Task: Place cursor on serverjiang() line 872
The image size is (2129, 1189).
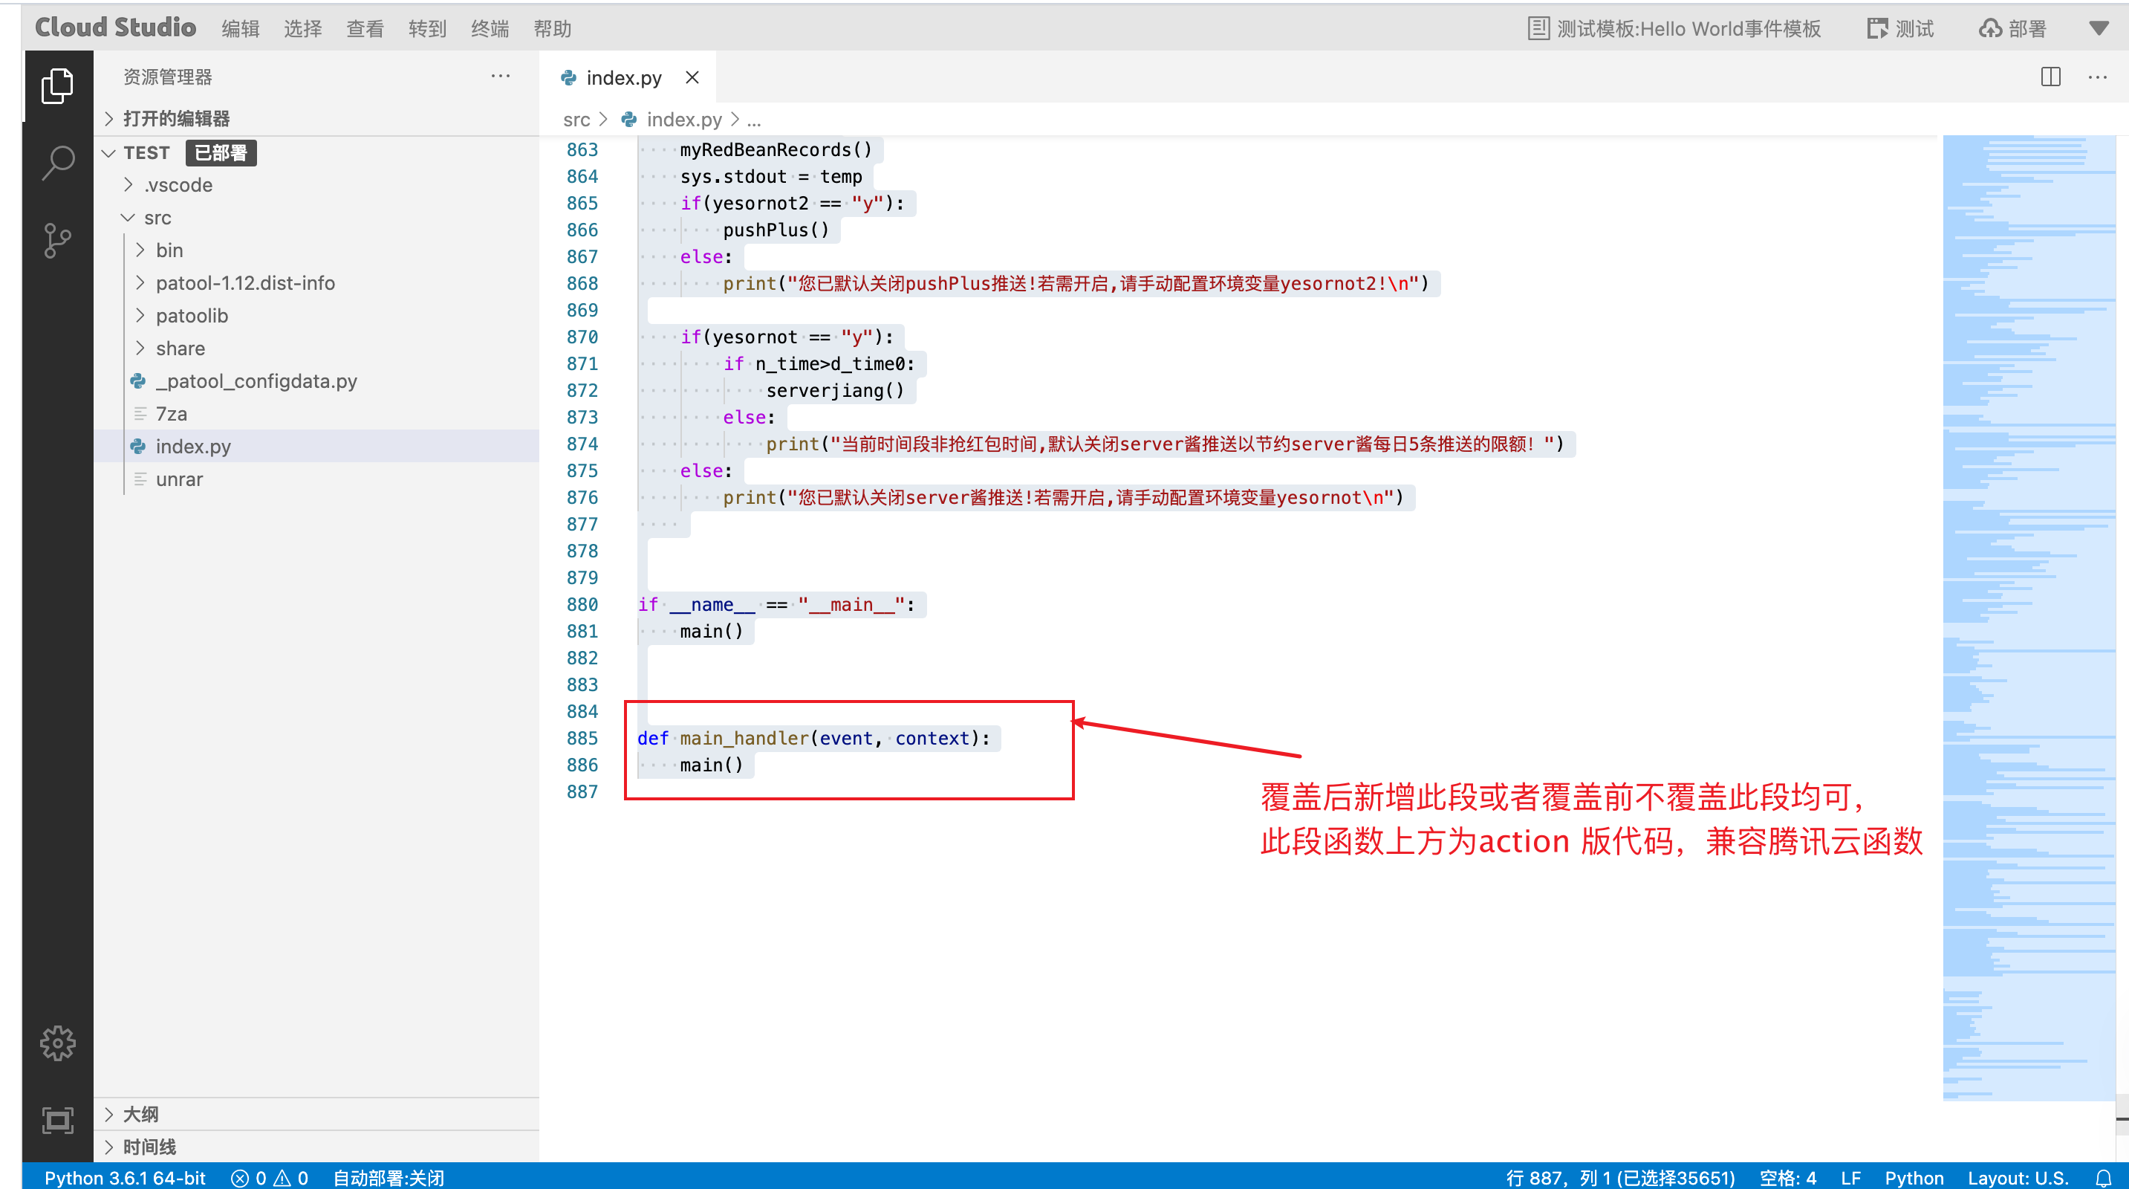Action: (835, 390)
